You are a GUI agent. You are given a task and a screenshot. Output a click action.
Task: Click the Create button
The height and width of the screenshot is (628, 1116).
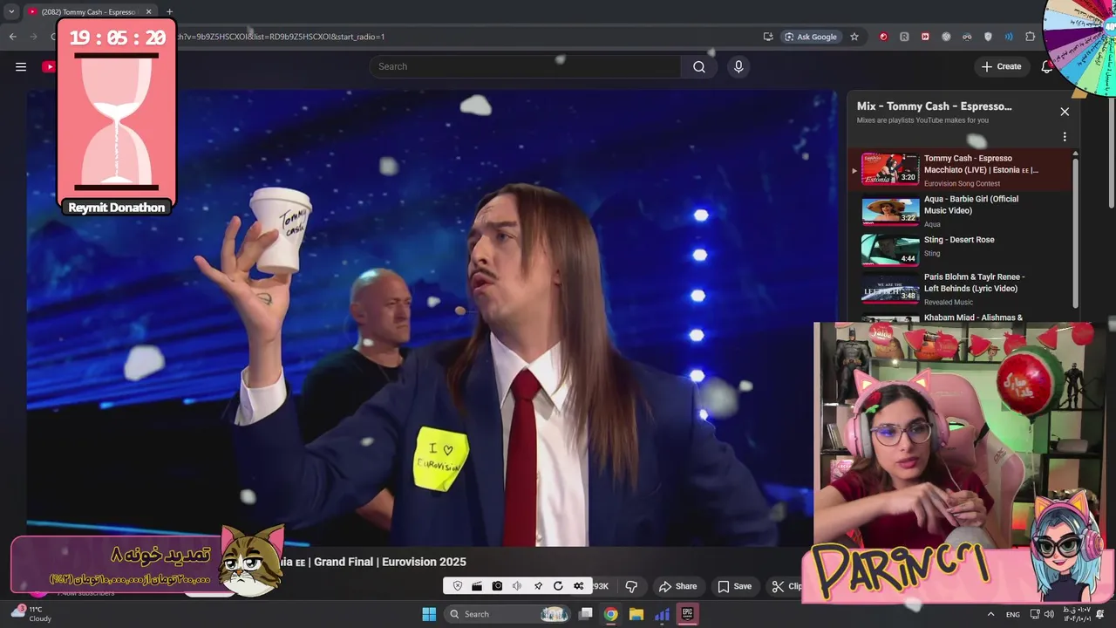(1001, 66)
